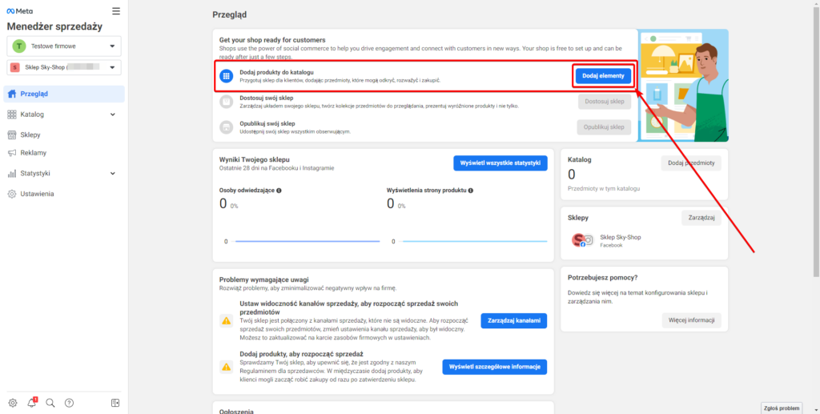Open notifications bell icon

(x=32, y=403)
